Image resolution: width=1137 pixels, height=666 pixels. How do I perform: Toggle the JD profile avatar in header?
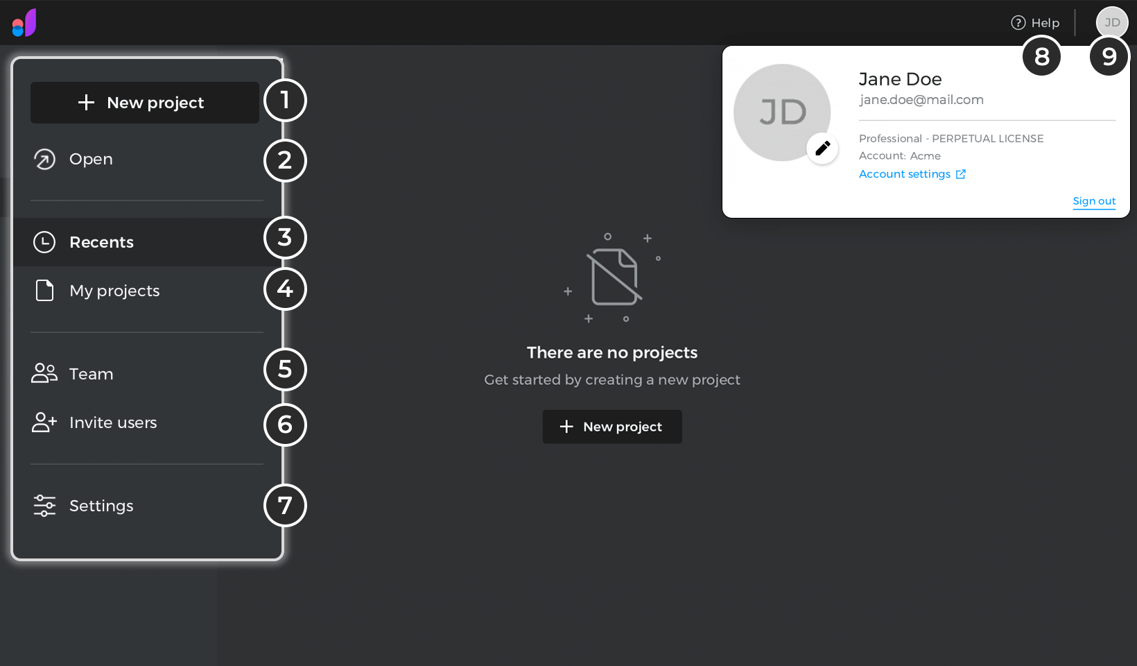(1112, 23)
